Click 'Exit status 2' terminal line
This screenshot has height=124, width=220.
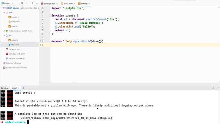[x=25, y=93]
